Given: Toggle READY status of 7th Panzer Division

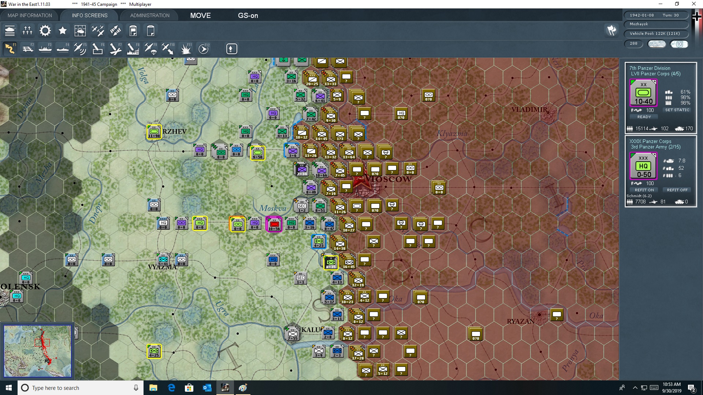Looking at the screenshot, I should point(644,117).
